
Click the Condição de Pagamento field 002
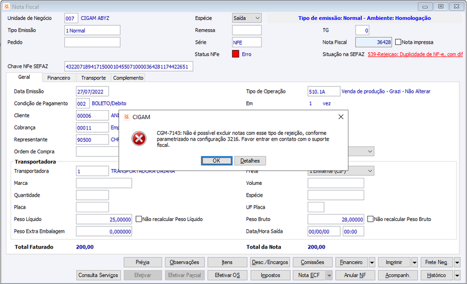(83, 104)
